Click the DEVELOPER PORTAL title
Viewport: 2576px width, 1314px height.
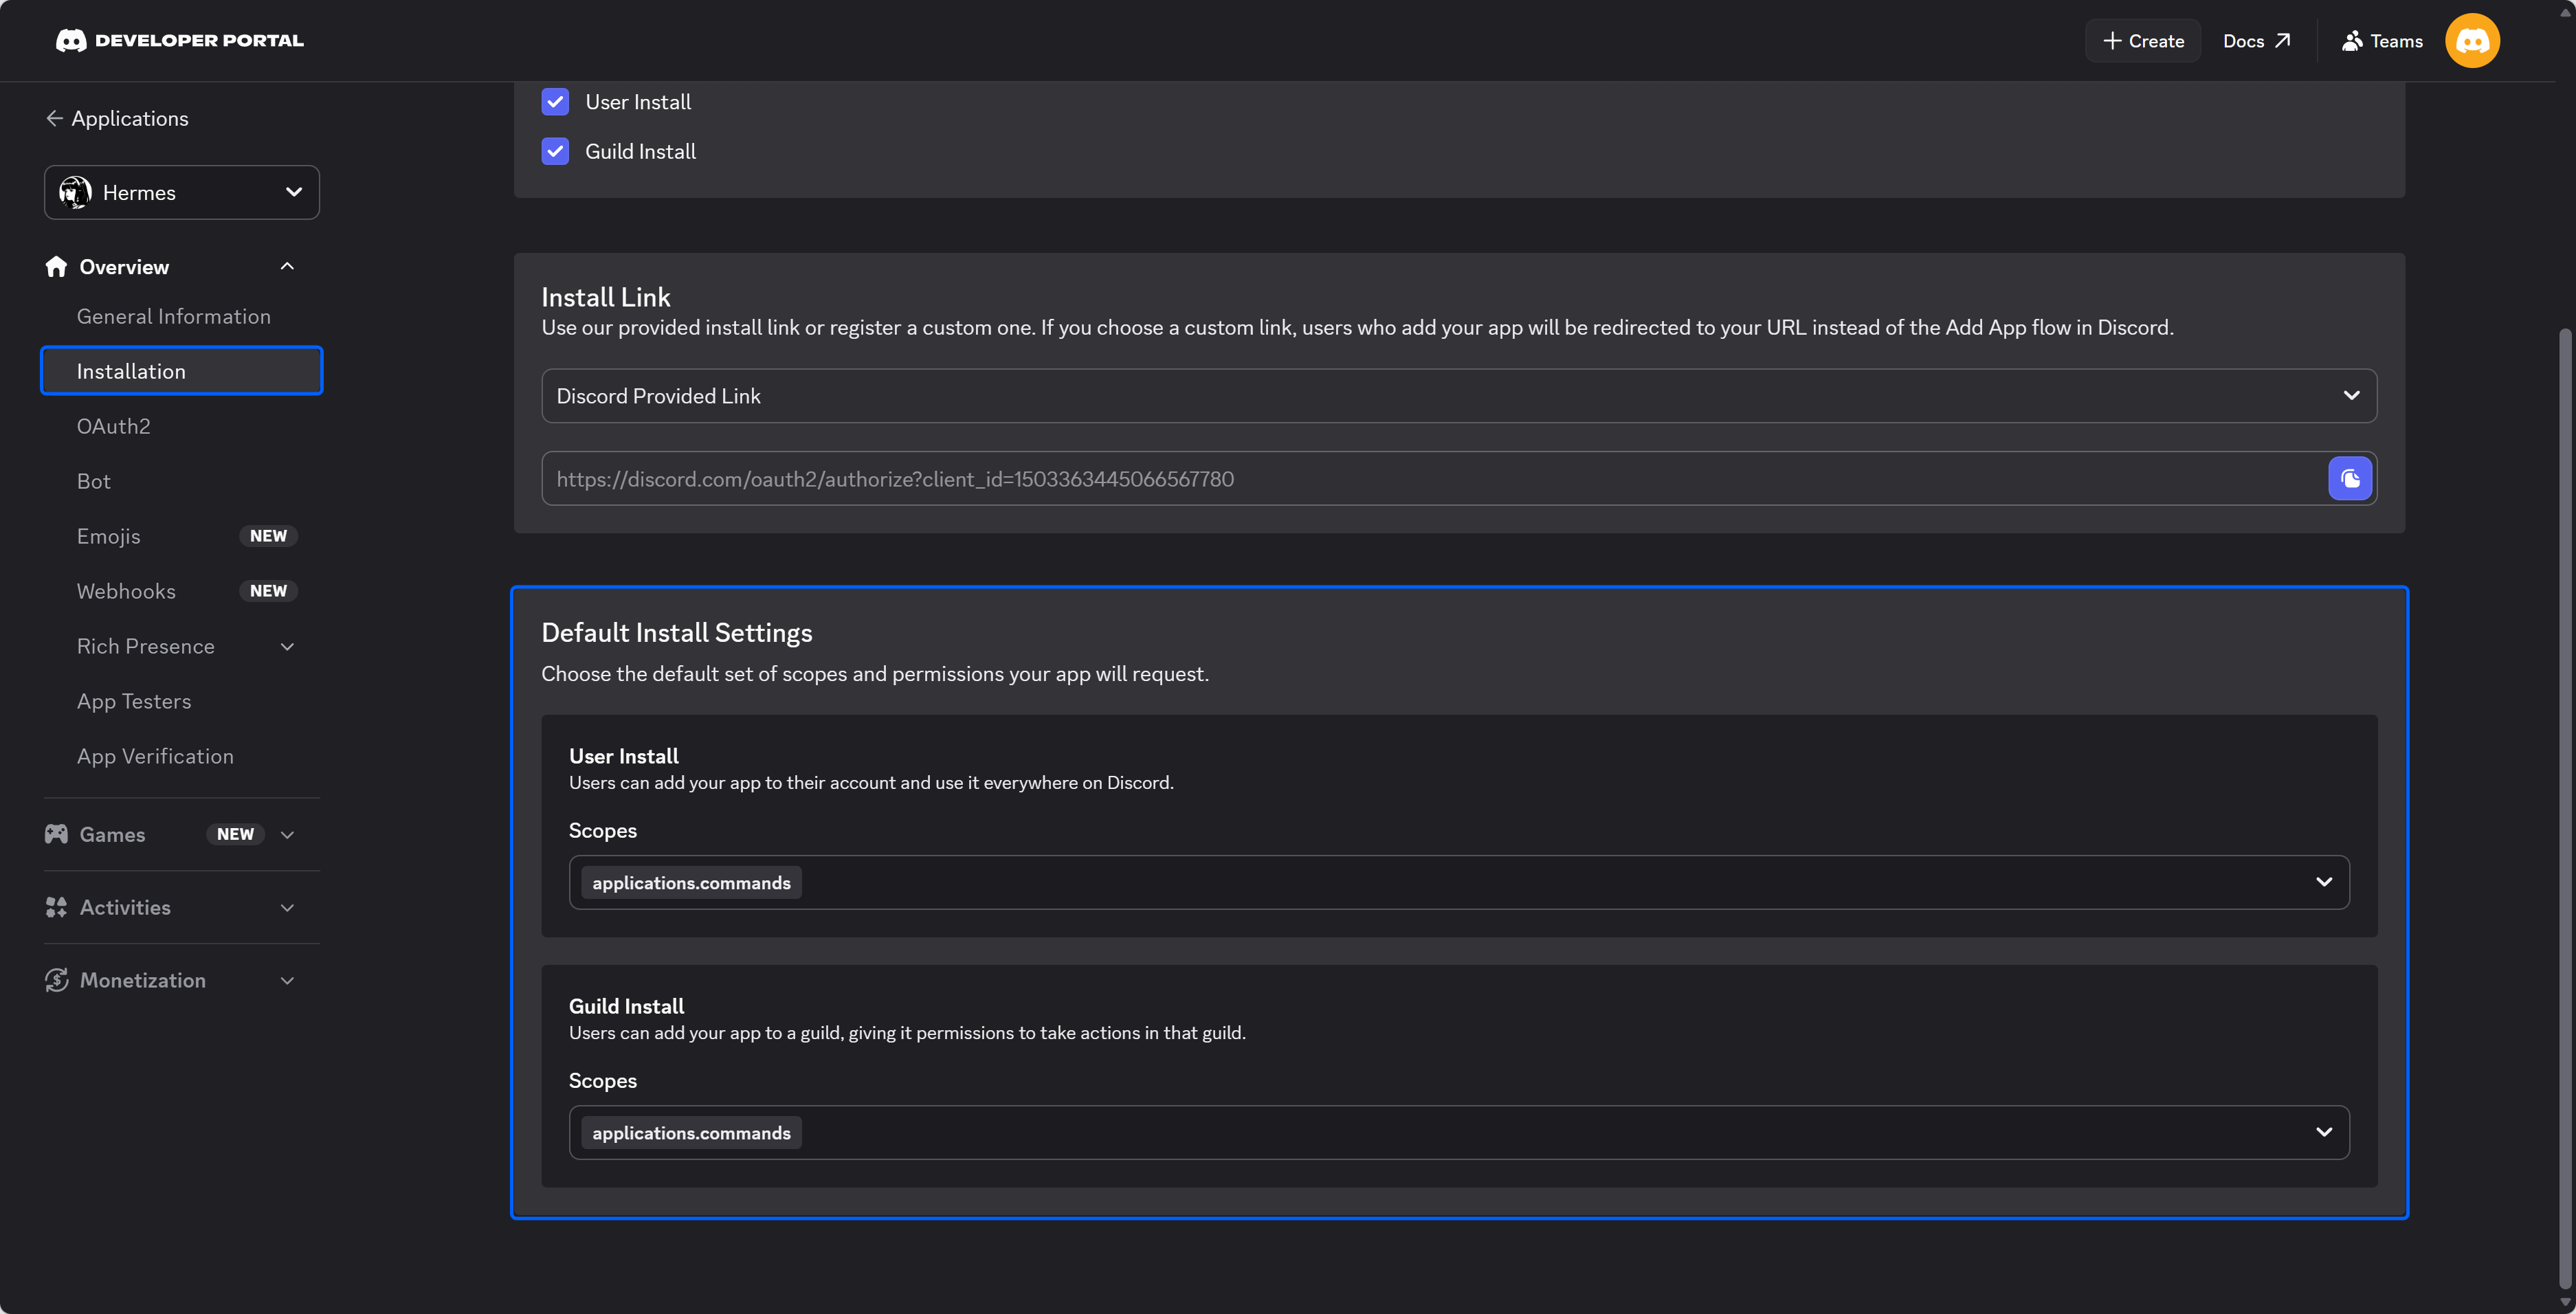pos(199,40)
